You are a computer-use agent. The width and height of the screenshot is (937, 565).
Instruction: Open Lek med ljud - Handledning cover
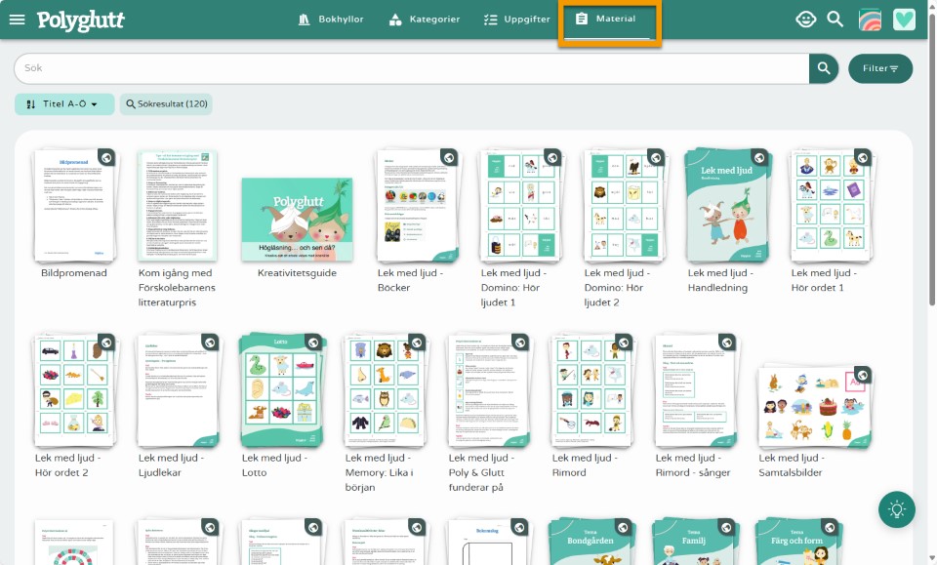tap(723, 206)
